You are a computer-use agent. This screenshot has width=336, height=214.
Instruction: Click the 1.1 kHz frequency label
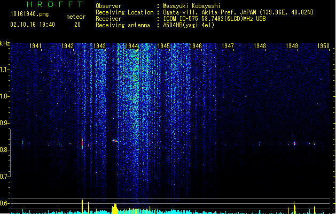click(x=4, y=70)
